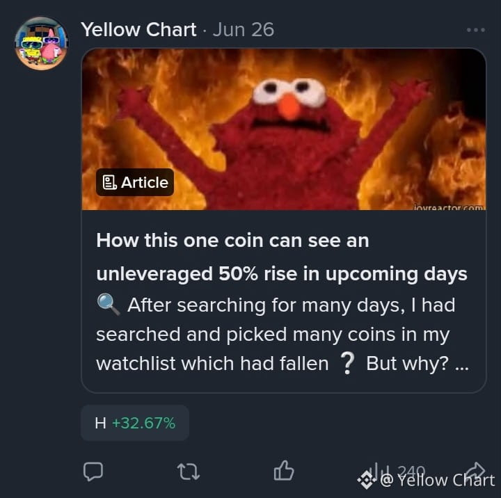Open the comment reply icon
The height and width of the screenshot is (498, 501).
pyautogui.click(x=93, y=471)
